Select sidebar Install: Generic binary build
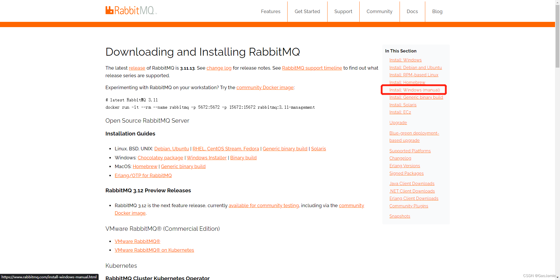 [416, 97]
